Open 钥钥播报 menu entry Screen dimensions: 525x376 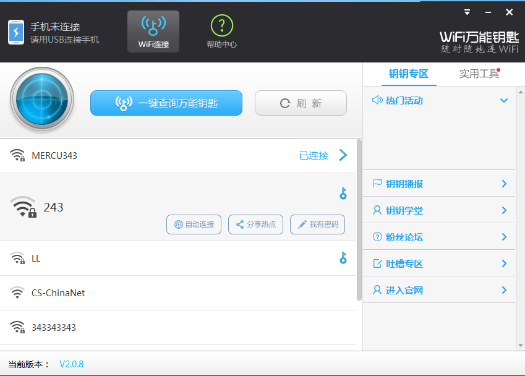(x=439, y=184)
